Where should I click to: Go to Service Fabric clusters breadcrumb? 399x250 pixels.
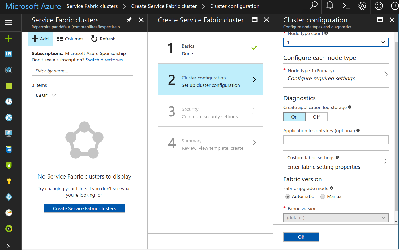[x=92, y=6]
